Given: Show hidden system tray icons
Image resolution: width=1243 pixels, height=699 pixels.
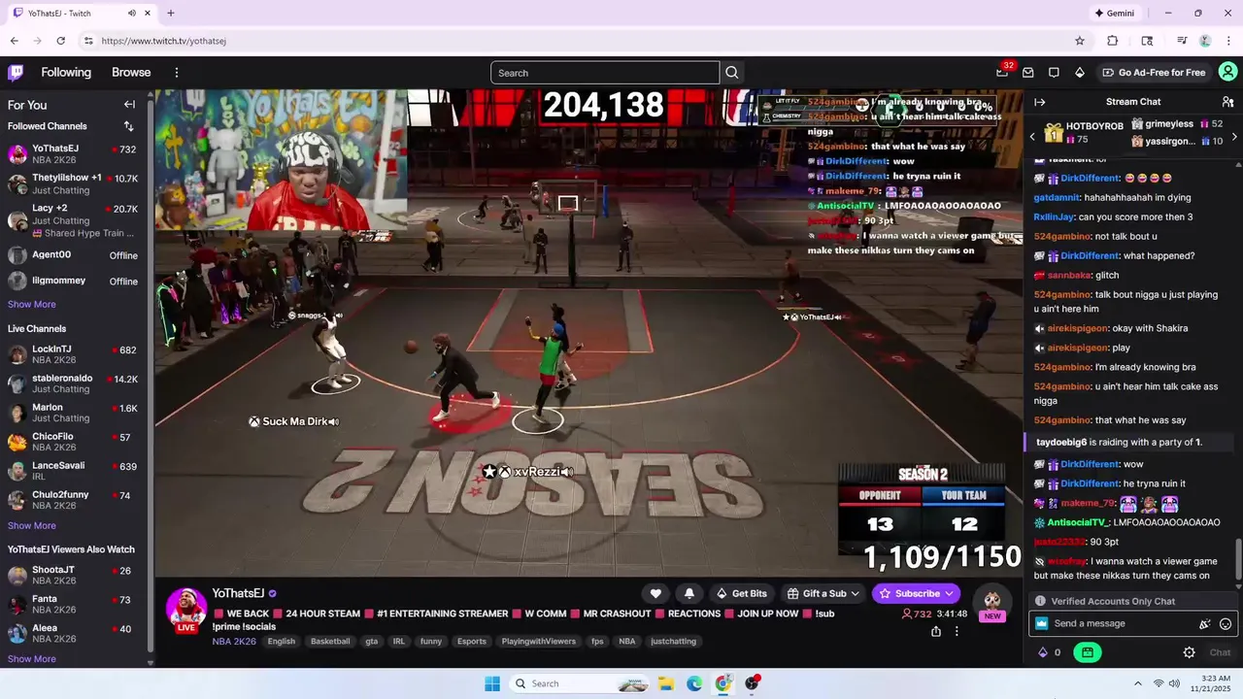Looking at the screenshot, I should 1137,683.
